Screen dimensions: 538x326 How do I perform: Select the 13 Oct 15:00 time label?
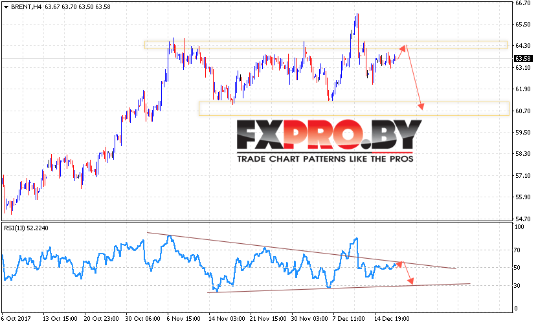point(60,319)
